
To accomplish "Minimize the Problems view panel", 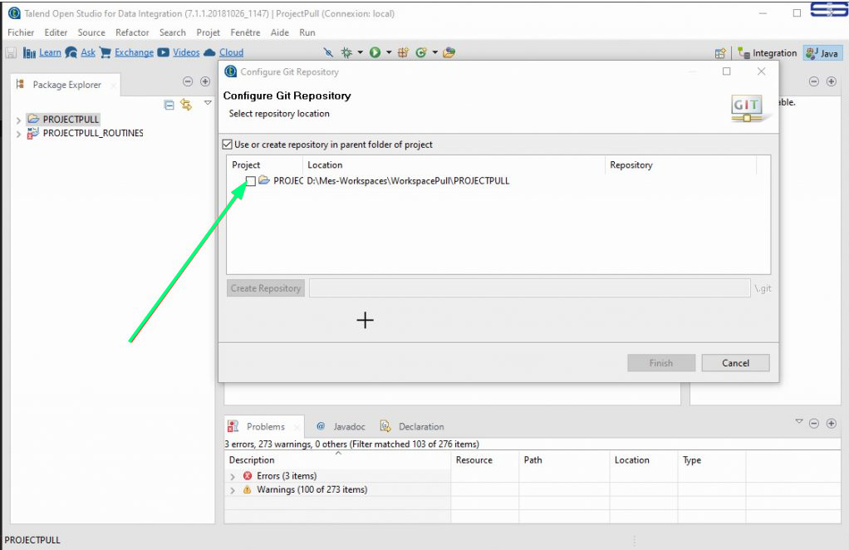I will point(814,424).
